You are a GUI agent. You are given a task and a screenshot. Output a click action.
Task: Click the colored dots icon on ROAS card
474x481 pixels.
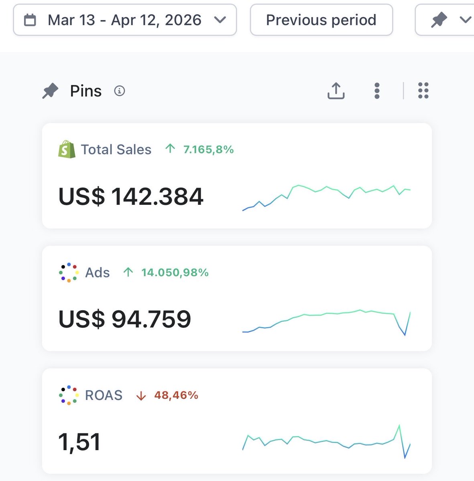69,395
